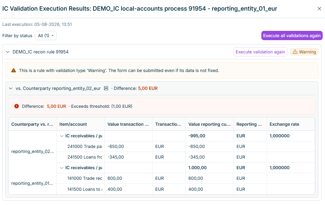
Task: Select the 241000 Trade pa row
Action: [186, 147]
